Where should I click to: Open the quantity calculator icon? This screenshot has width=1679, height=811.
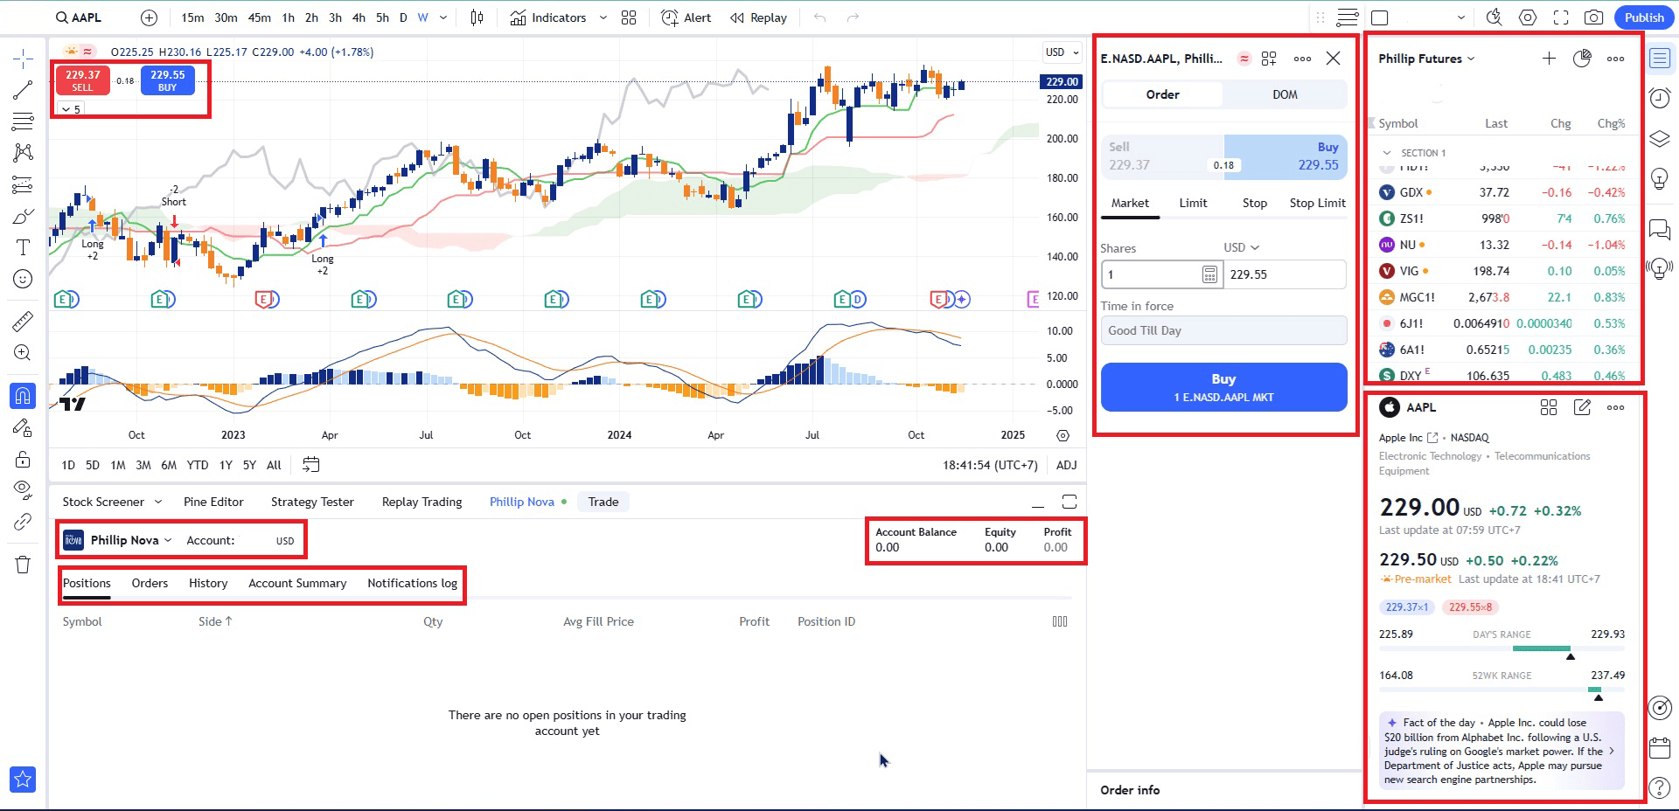[1209, 274]
